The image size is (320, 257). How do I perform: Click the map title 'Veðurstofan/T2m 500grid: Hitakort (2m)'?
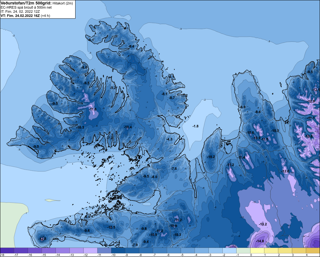pos(37,3)
